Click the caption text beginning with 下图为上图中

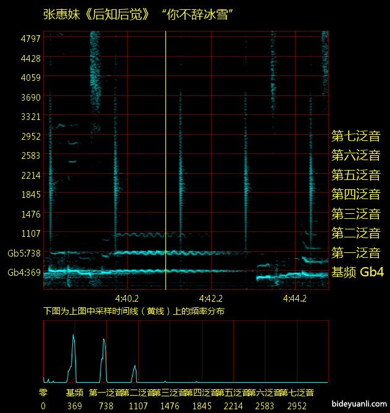tap(134, 311)
